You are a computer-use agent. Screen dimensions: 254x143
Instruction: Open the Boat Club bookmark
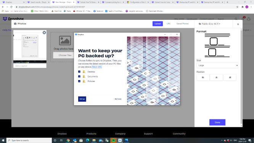(x=56, y=11)
